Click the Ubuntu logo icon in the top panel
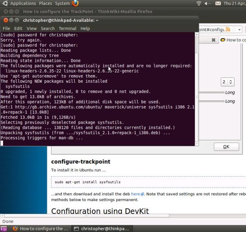246x232 pixels. (5, 3)
